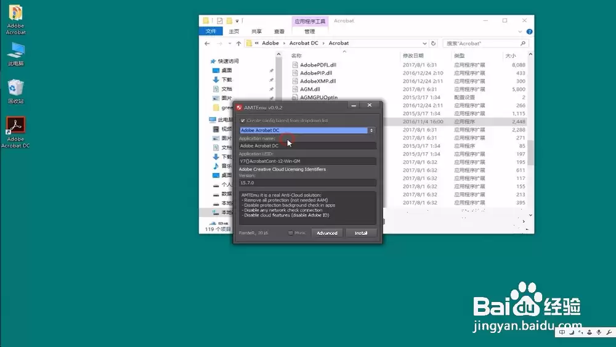Expand the Explorer quick access toolbar dropdown
The height and width of the screenshot is (347, 616).
(237, 21)
